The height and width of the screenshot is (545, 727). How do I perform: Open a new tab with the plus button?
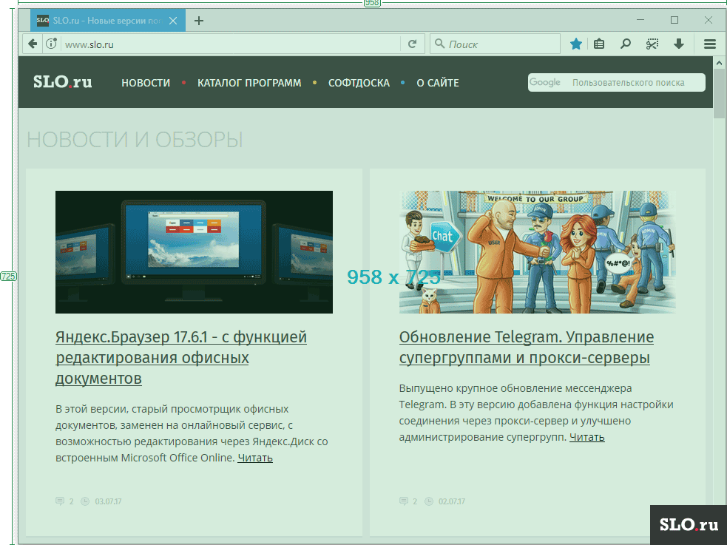click(199, 21)
